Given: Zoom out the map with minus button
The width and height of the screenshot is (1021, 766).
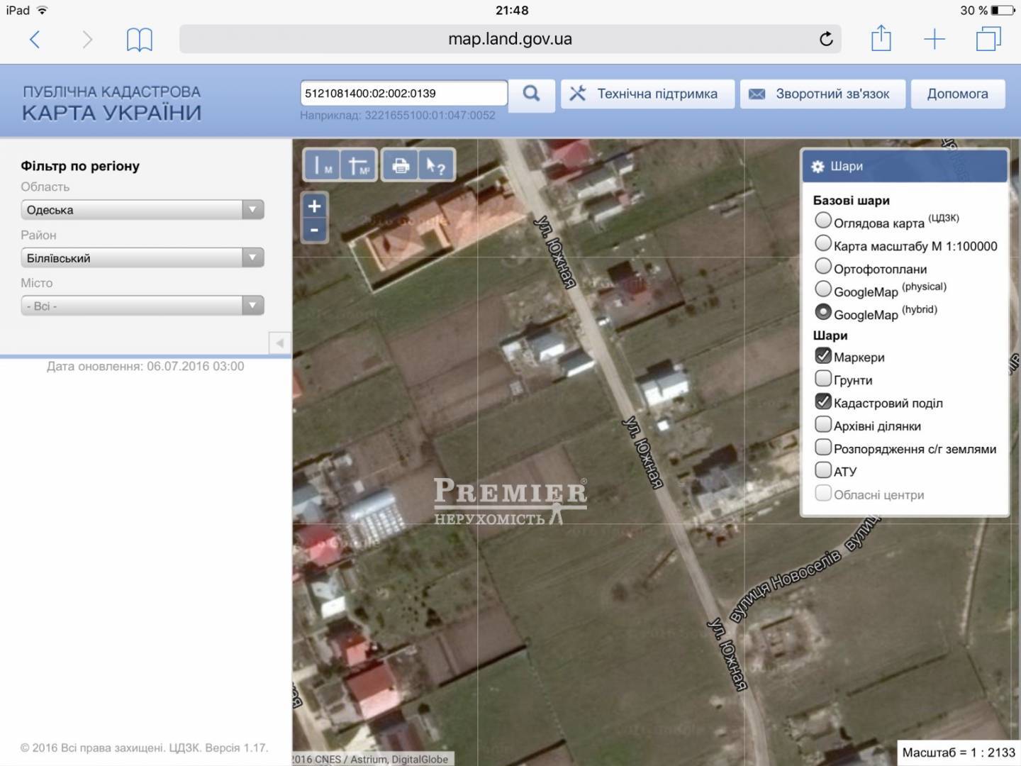Looking at the screenshot, I should coord(315,231).
